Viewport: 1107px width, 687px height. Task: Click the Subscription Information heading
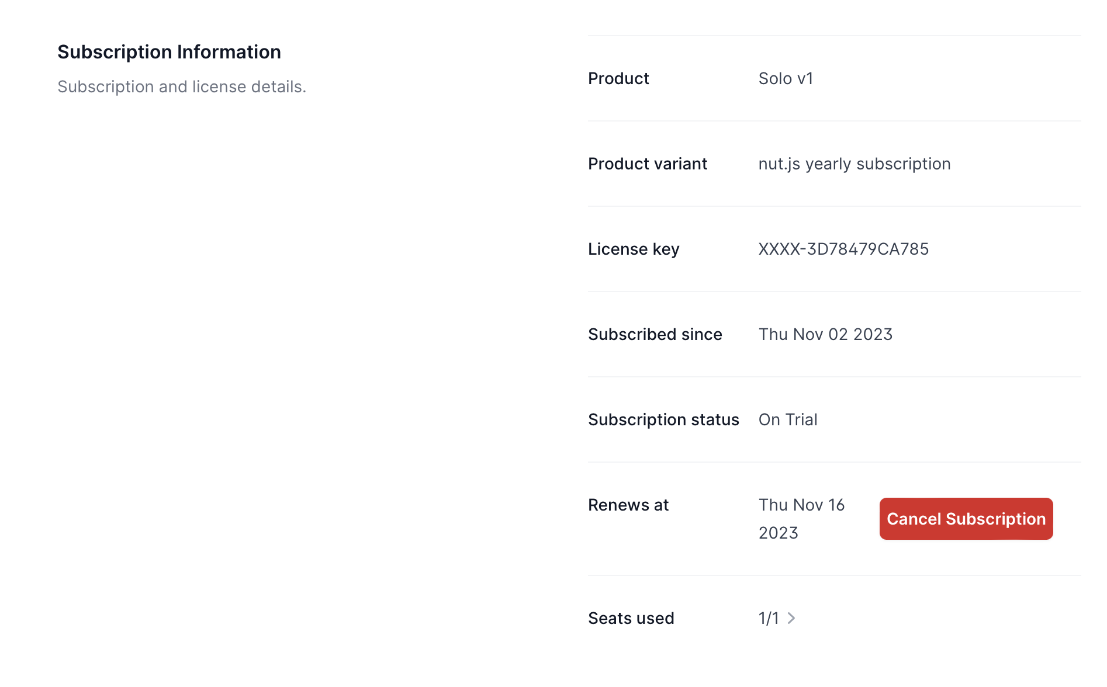pos(169,52)
